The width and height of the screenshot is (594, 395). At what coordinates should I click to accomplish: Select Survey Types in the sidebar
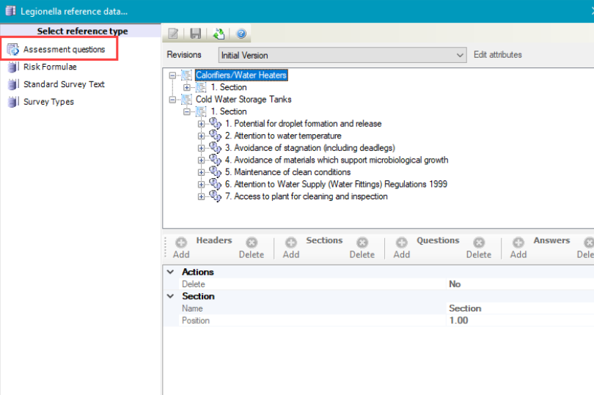click(x=48, y=102)
